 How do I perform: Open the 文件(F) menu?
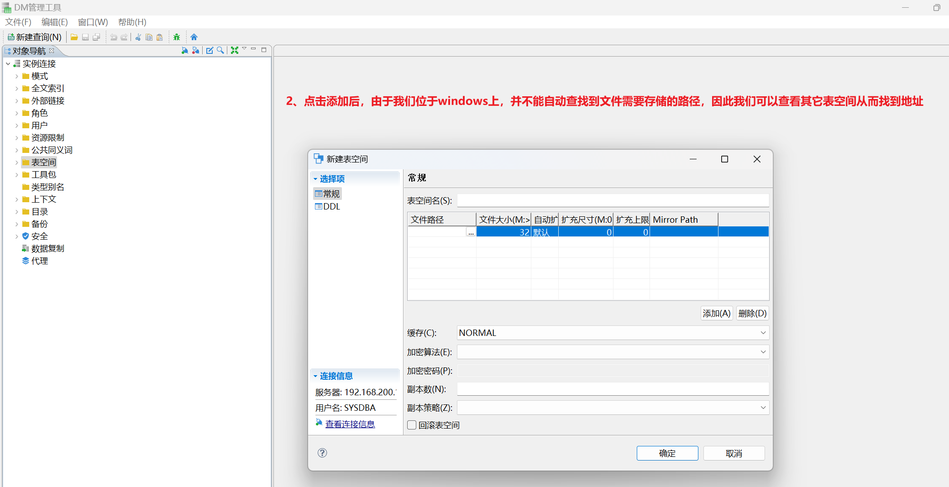(18, 21)
